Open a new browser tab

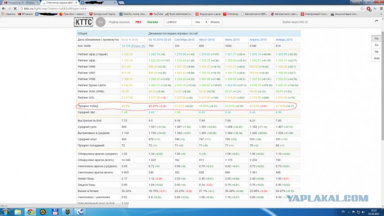coord(121,2)
